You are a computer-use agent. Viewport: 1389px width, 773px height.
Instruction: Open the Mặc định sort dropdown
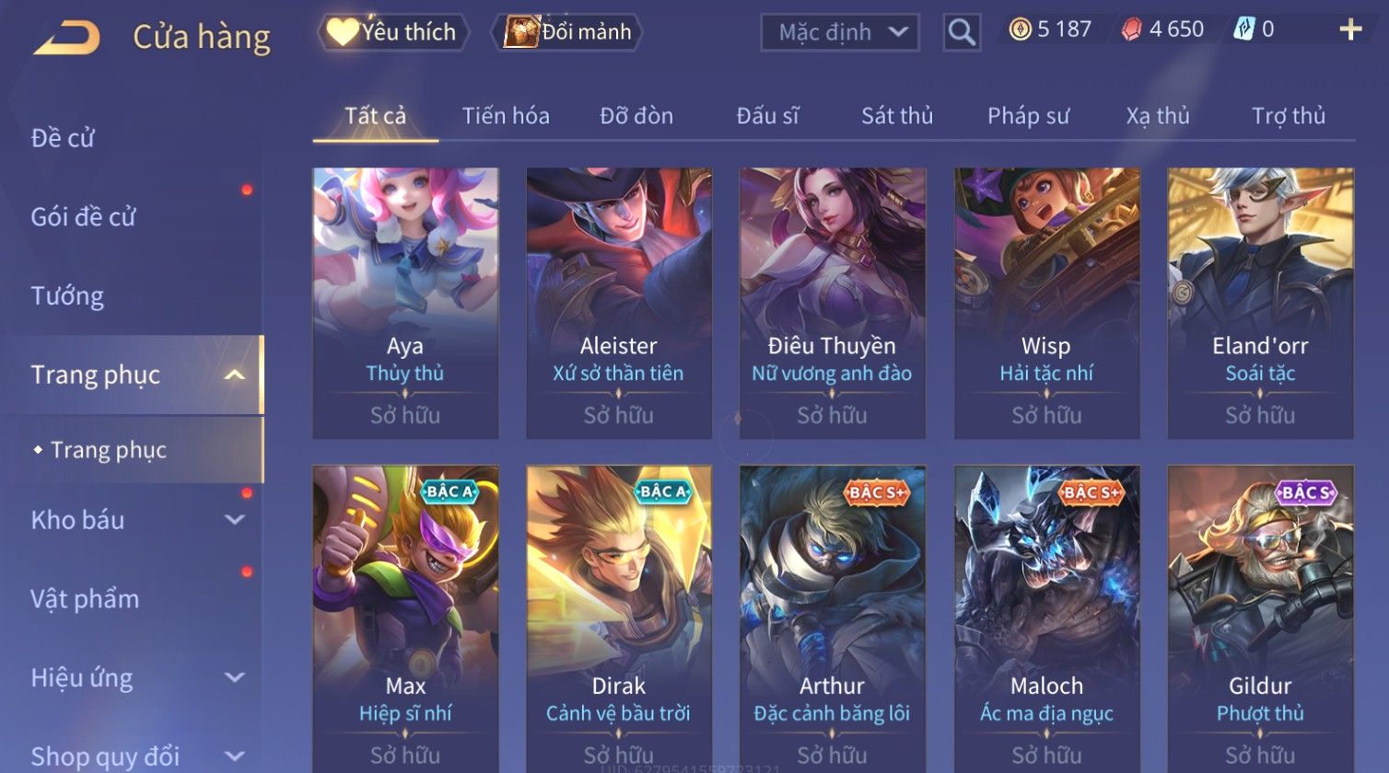(x=839, y=32)
